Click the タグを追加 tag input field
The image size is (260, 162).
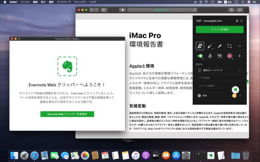(219, 78)
